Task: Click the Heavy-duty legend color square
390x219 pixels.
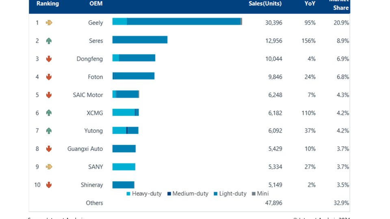Action: click(x=128, y=194)
